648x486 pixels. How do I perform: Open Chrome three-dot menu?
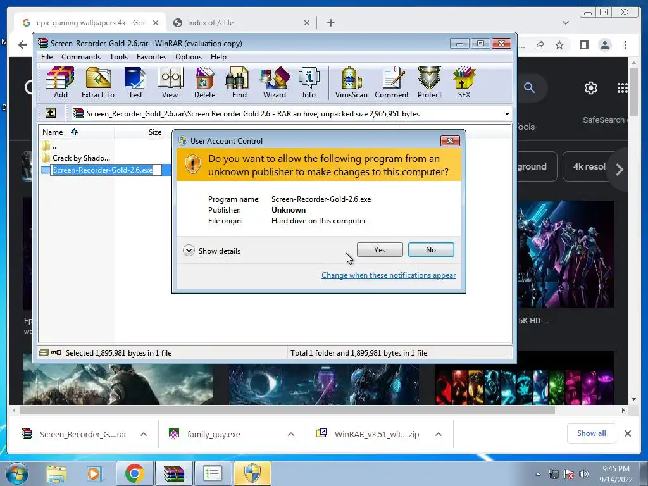[x=625, y=45]
